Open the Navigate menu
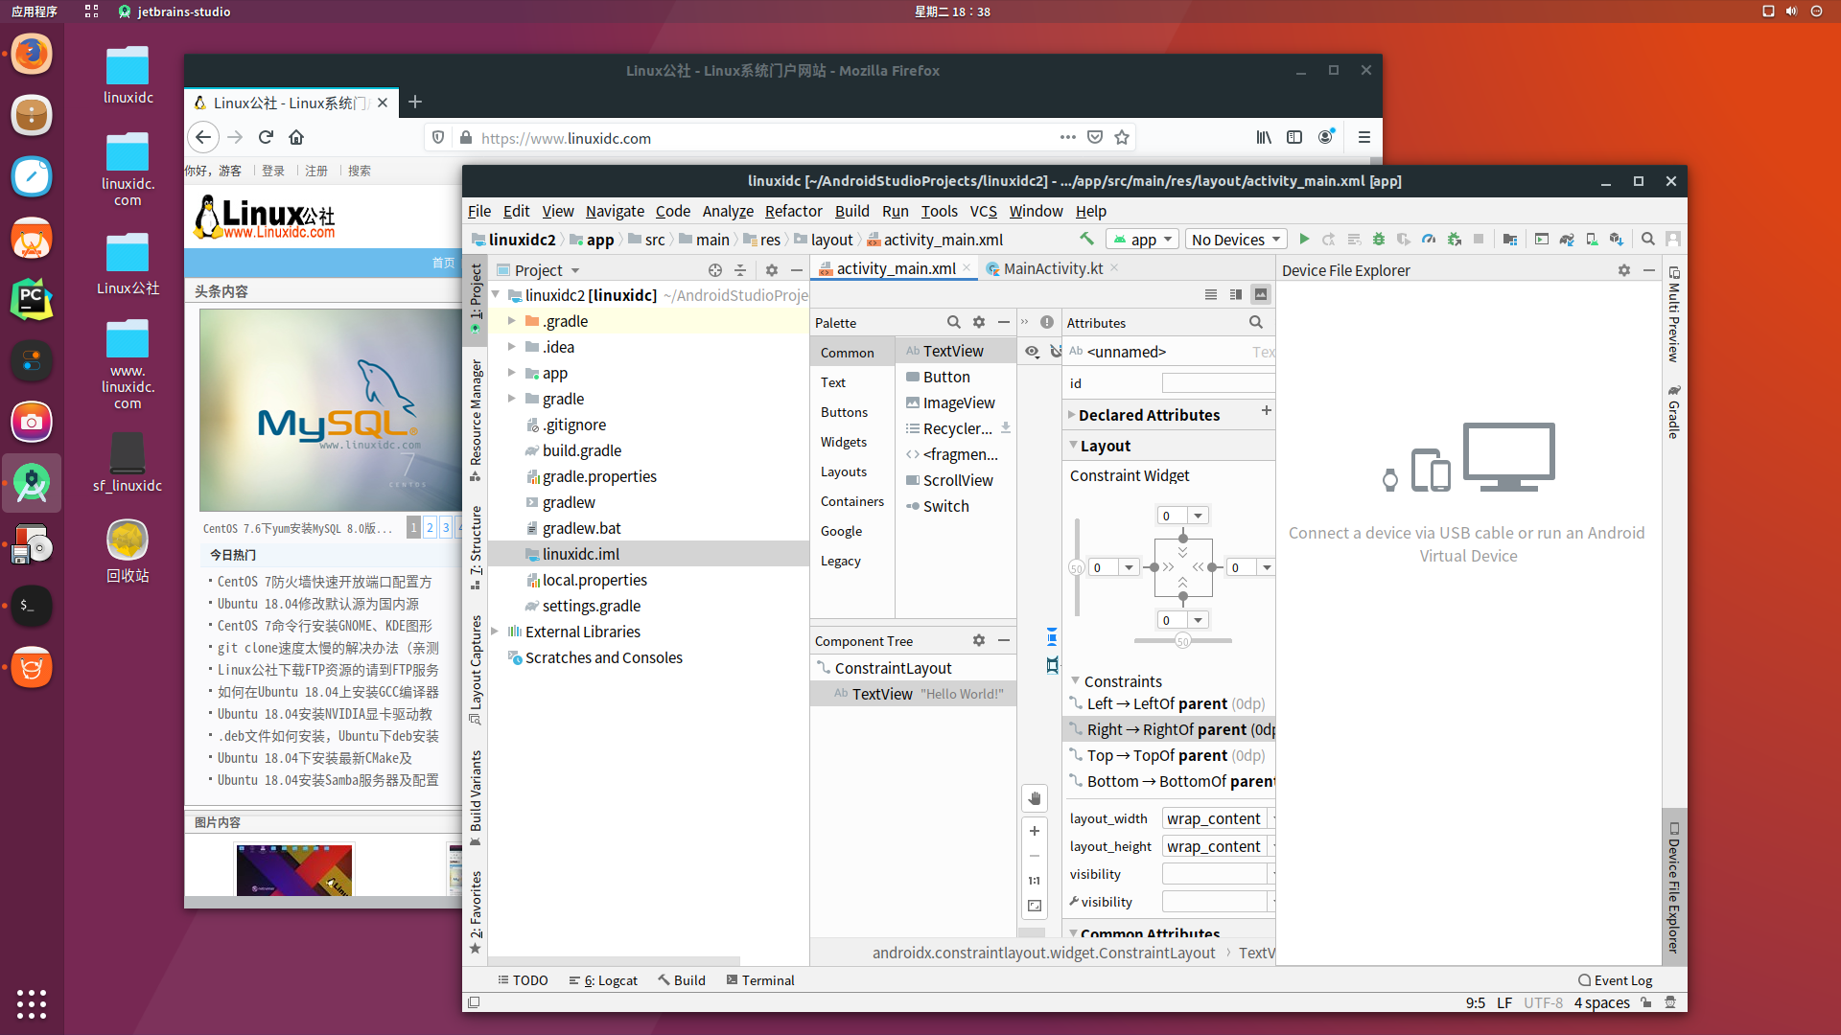The height and width of the screenshot is (1035, 1841). pos(615,211)
